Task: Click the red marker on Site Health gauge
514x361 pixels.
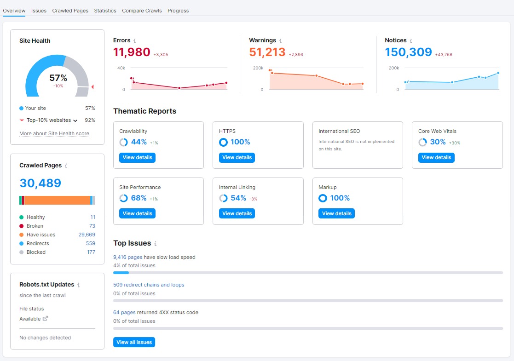Action: point(92,87)
